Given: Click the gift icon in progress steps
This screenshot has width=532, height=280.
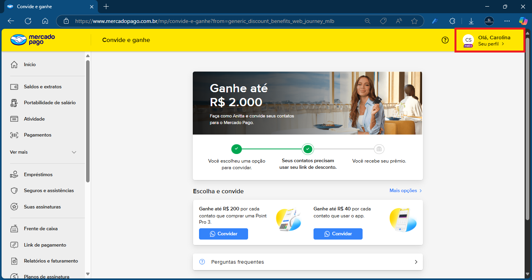Looking at the screenshot, I should click(379, 149).
